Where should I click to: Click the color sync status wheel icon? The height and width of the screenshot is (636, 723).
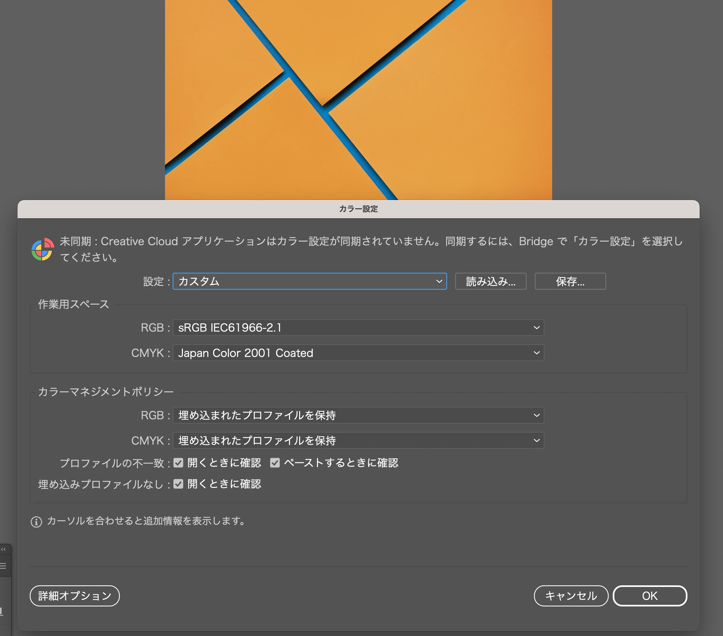43,249
